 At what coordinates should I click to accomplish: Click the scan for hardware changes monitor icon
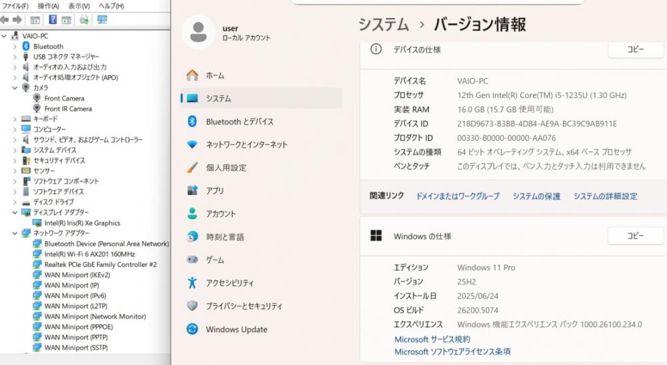pyautogui.click(x=102, y=19)
